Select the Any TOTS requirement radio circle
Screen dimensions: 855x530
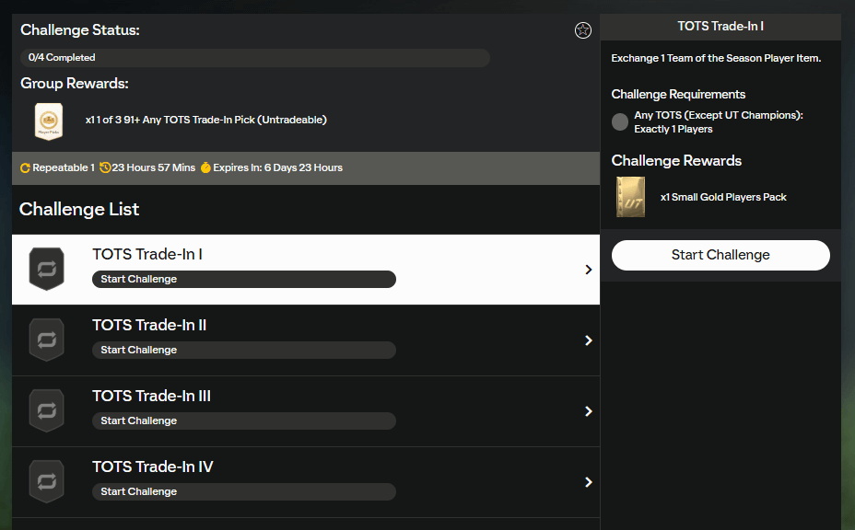click(619, 121)
